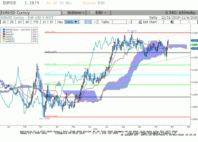This screenshot has width=198, height=142.
Task: Switch to the 3D range tab
Action: coord(12,22)
